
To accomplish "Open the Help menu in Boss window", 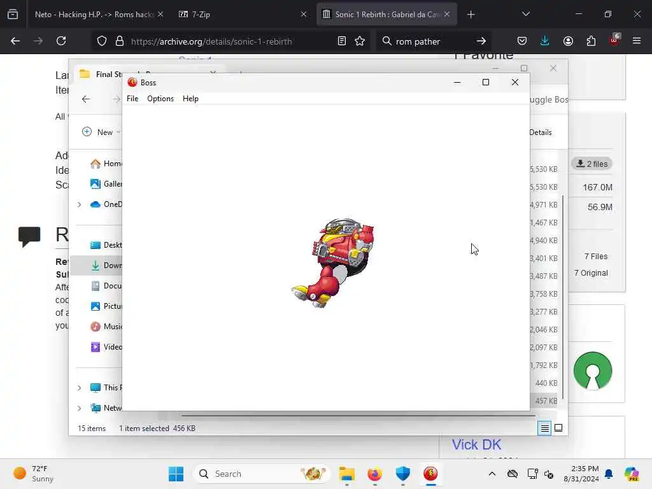I will (x=190, y=99).
